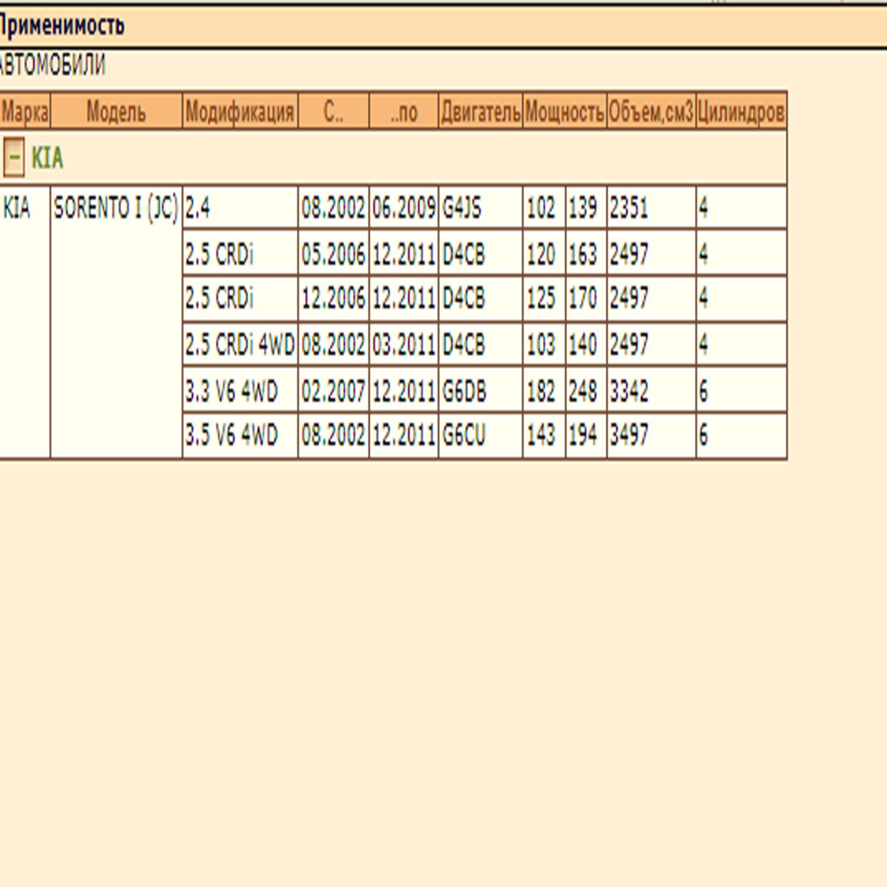
Task: Collapse the KIA group expander
Action: (x=14, y=158)
